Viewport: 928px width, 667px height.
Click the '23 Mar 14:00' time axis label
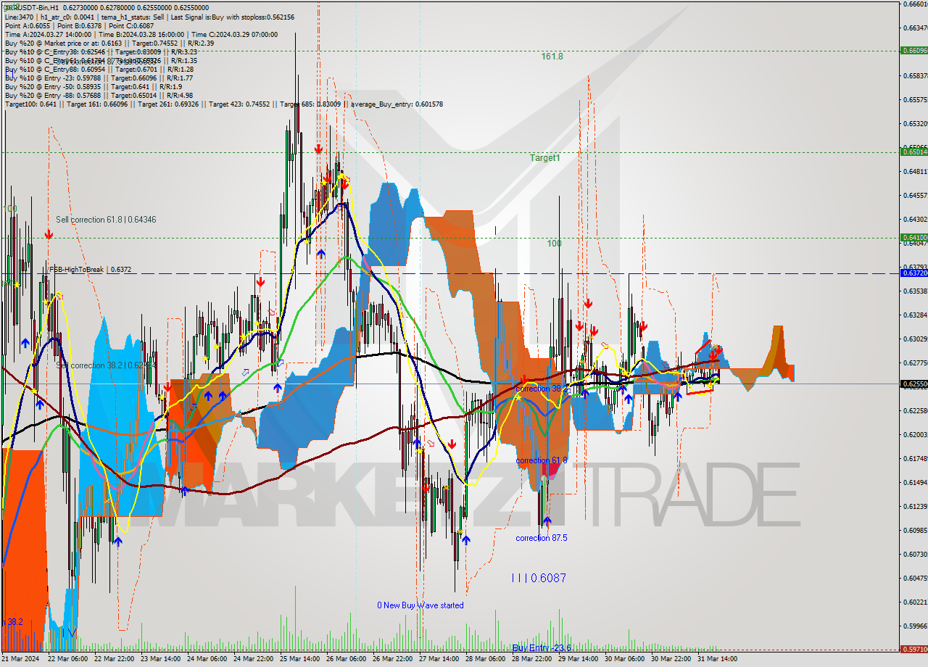159,659
